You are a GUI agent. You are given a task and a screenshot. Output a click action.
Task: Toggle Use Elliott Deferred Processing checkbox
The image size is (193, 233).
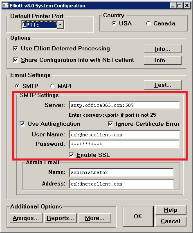16,48
